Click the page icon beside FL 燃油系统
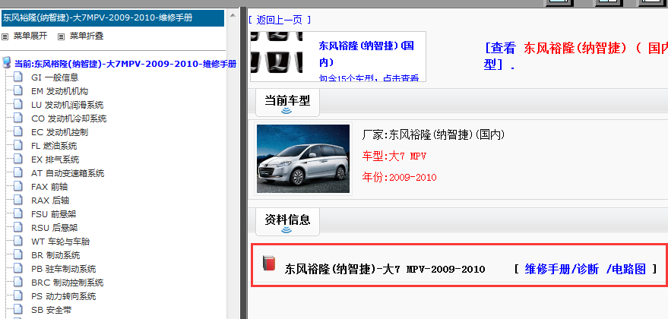Screen dimensions: 668x319 (x=17, y=146)
